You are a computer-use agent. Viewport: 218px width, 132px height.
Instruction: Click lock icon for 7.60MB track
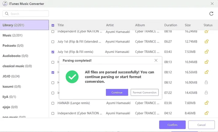[206, 103]
